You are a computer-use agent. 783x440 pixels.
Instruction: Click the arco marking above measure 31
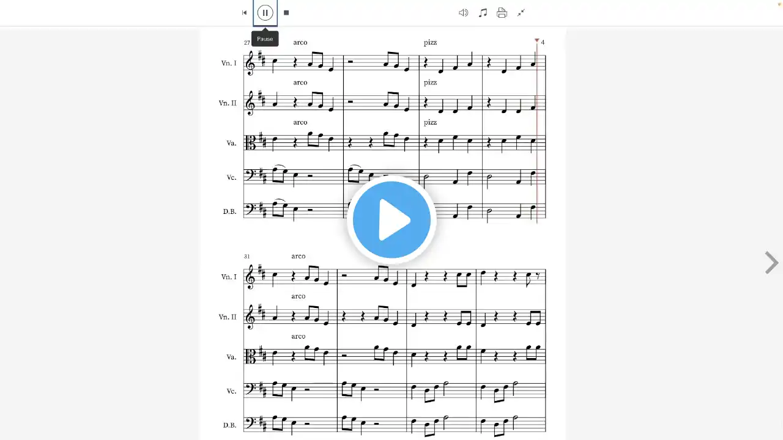(x=298, y=256)
